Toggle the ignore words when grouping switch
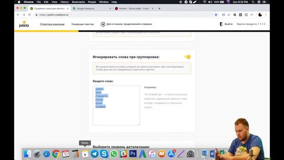This screenshot has height=160, width=284. point(187,57)
